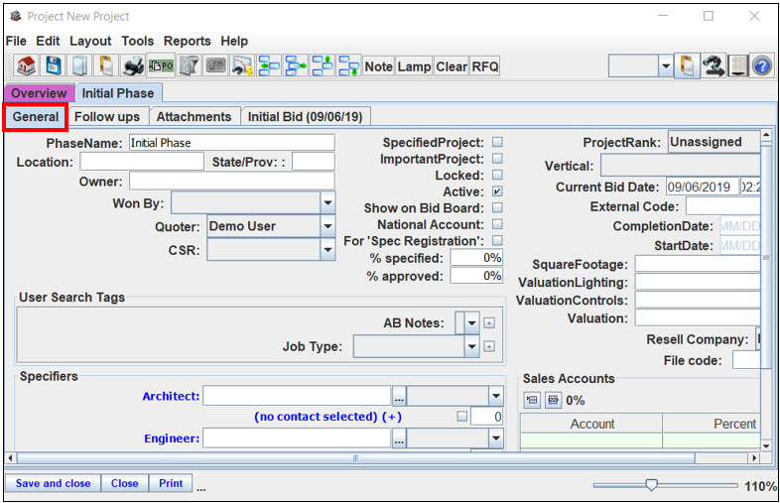Click the Lamp toolbar button

pyautogui.click(x=414, y=66)
